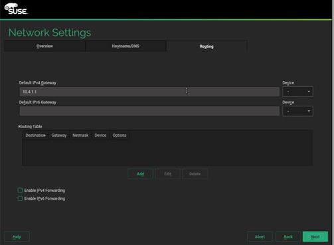Select the Routing tab
334x245 pixels.
point(207,46)
